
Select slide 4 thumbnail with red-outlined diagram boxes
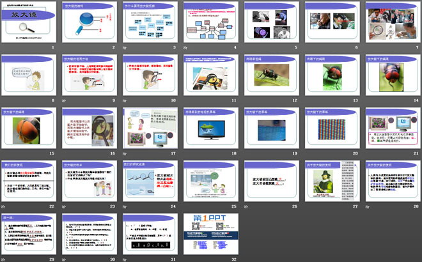coord(211,22)
